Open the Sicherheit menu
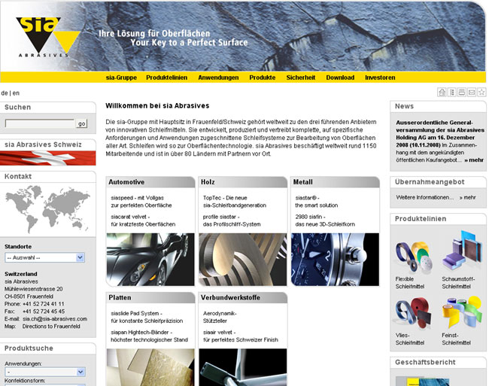 pyautogui.click(x=301, y=78)
